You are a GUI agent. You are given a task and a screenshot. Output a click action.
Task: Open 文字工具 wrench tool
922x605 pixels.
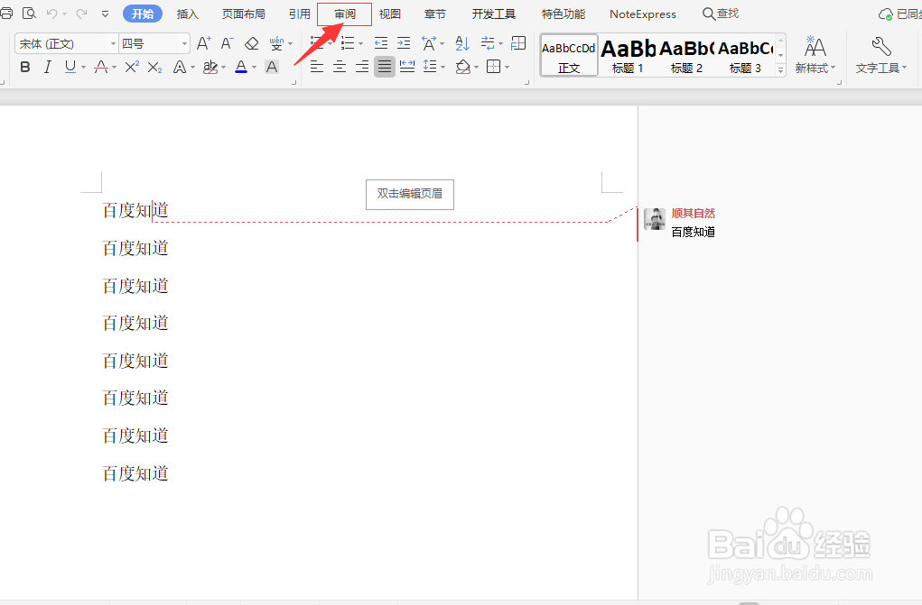click(880, 55)
